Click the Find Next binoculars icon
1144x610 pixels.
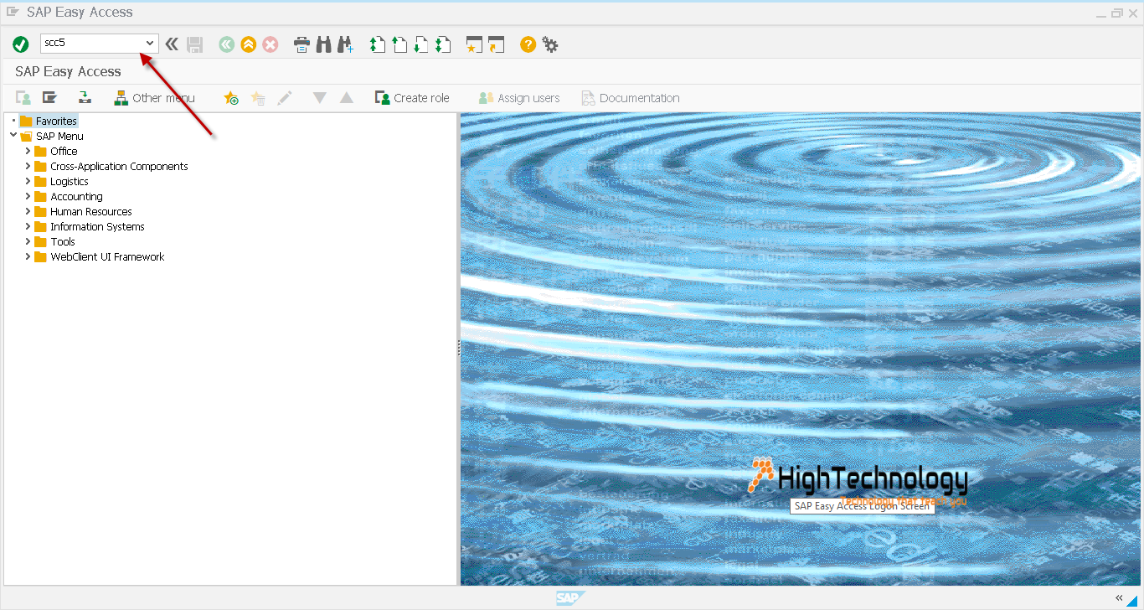(345, 44)
